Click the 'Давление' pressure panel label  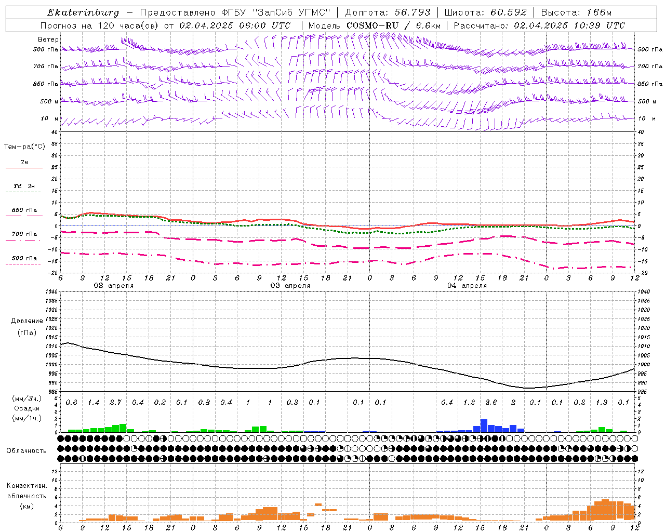tap(27, 321)
